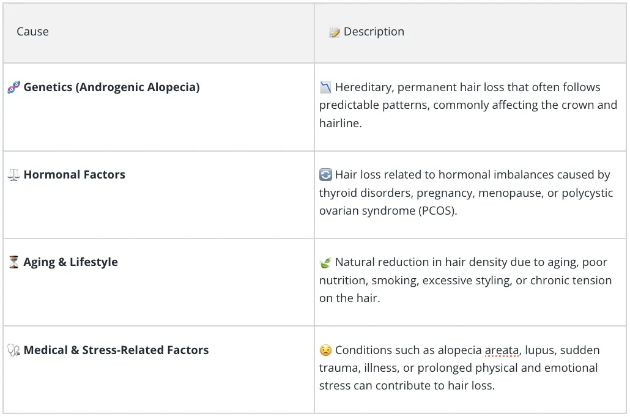The image size is (630, 417).
Task: Click the memo pencil emoji beside Description header
Action: 335,32
